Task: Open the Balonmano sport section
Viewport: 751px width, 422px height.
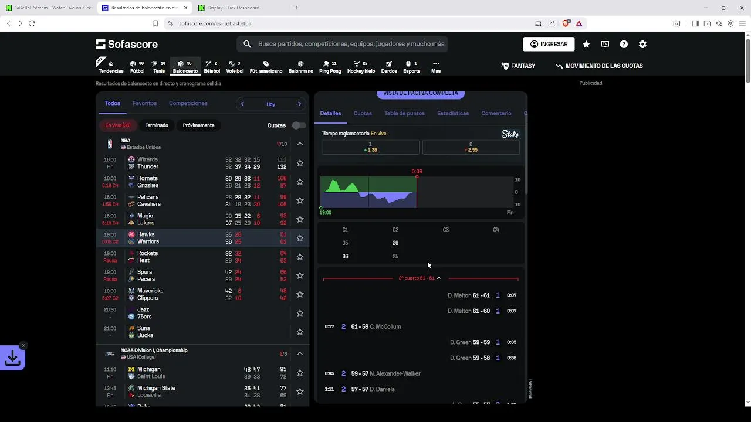Action: pos(301,67)
